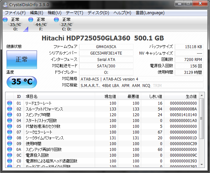Select the スタート/ストップ回数 row

pyautogui.click(x=102, y=120)
